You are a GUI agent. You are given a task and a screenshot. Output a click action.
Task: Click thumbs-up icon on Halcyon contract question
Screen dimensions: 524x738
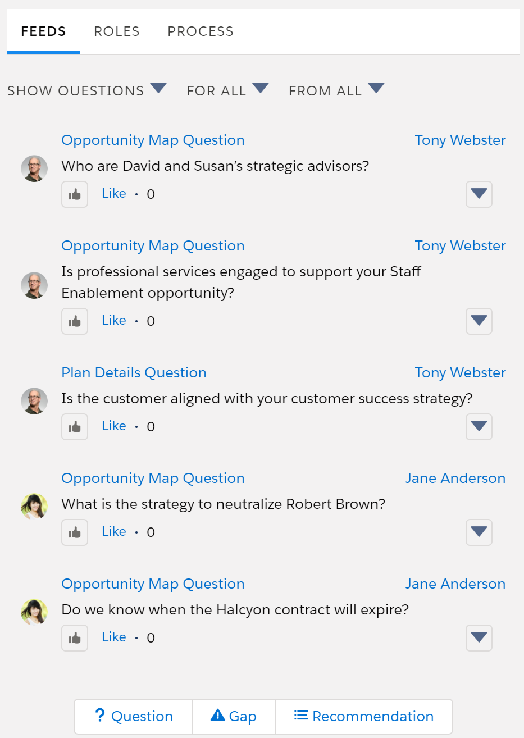pos(75,638)
